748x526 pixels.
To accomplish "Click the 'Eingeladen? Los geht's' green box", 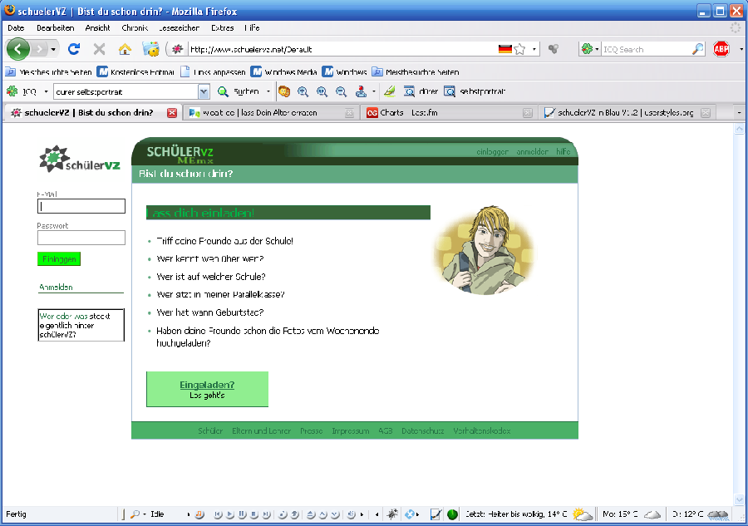I will 207,389.
